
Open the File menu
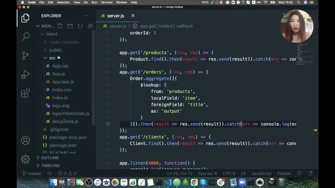coord(42,2)
